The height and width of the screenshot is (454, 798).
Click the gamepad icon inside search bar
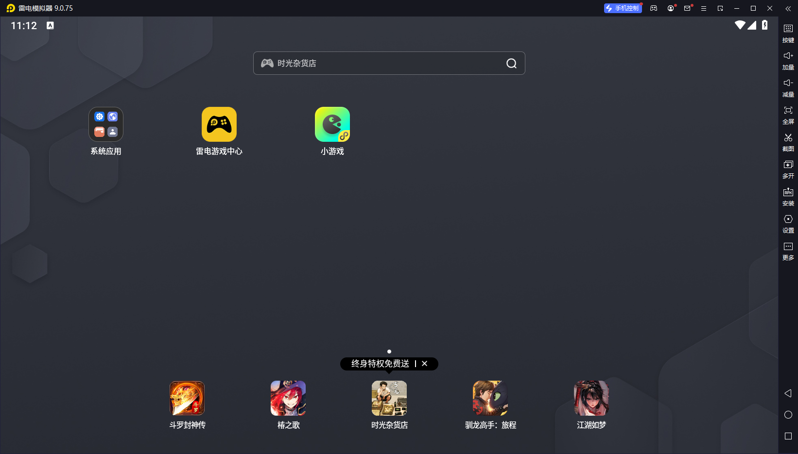pos(267,63)
